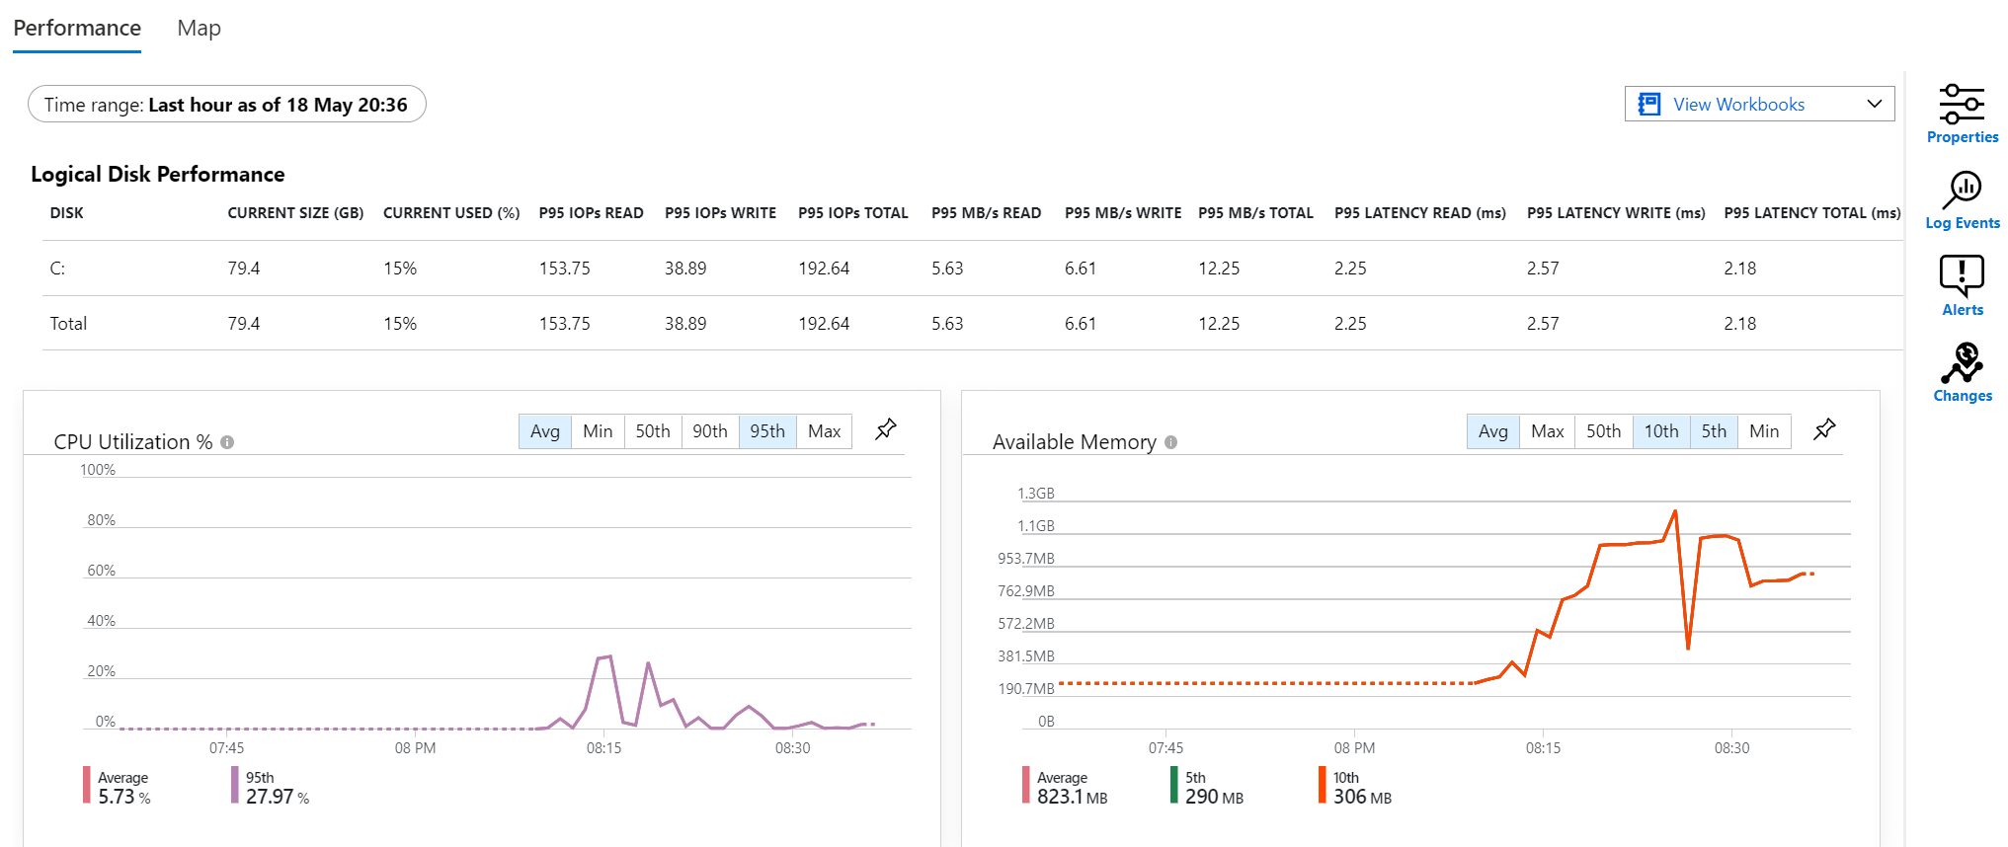2008x847 pixels.
Task: Switch to the Map tab
Action: point(199,29)
